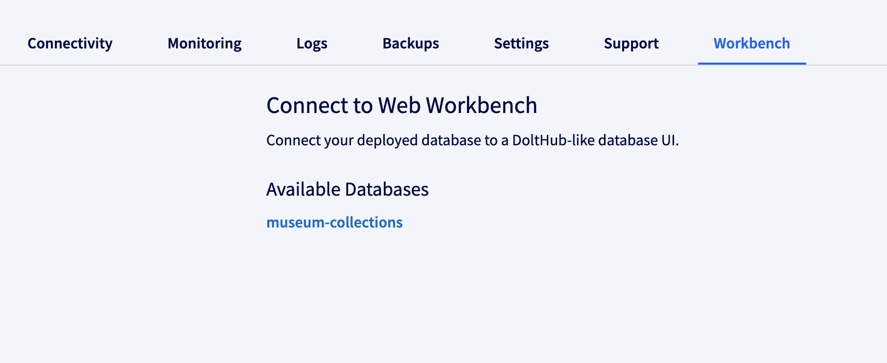Open the museum-collections database link
This screenshot has width=887, height=363.
click(x=334, y=222)
